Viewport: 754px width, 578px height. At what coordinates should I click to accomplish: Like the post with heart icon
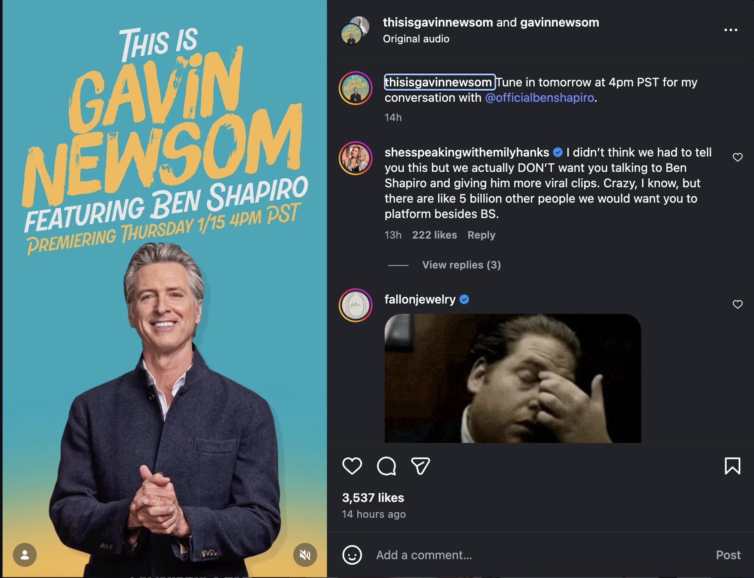pyautogui.click(x=352, y=466)
